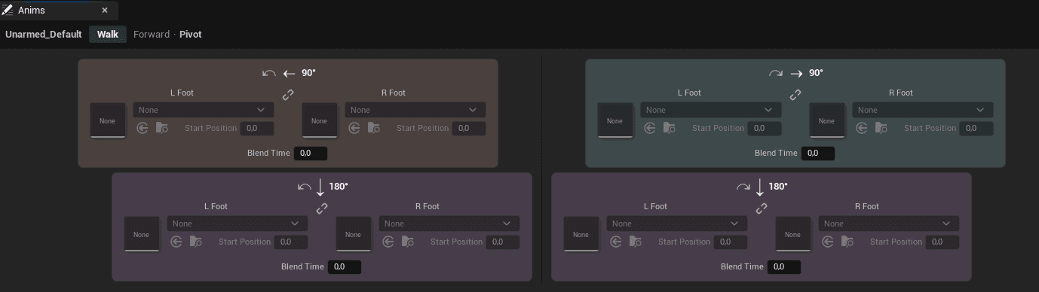Focus left 90° L Foot Start Position field

click(x=257, y=128)
